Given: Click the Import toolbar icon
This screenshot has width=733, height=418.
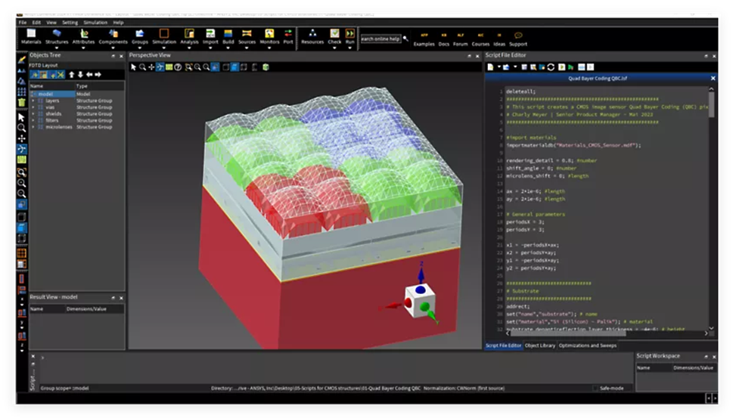Looking at the screenshot, I should (210, 33).
